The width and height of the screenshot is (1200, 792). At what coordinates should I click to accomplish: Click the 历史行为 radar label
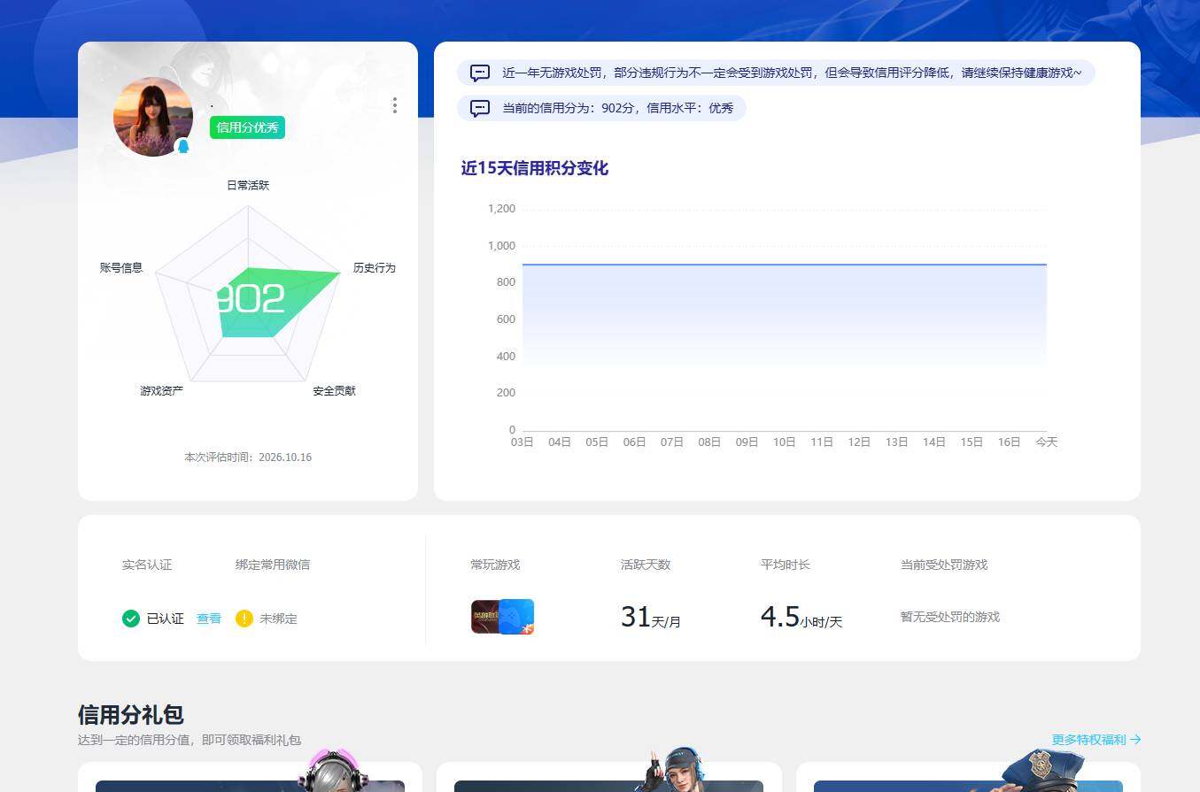(374, 267)
